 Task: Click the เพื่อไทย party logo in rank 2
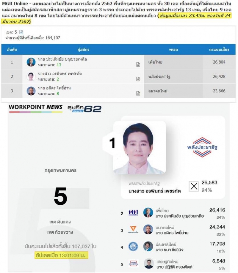(x=133, y=213)
